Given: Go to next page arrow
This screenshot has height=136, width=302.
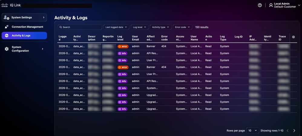Looking at the screenshot, I should tap(294, 131).
